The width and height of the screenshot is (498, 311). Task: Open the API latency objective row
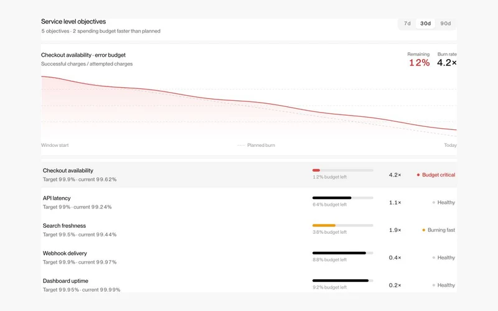[248, 203]
